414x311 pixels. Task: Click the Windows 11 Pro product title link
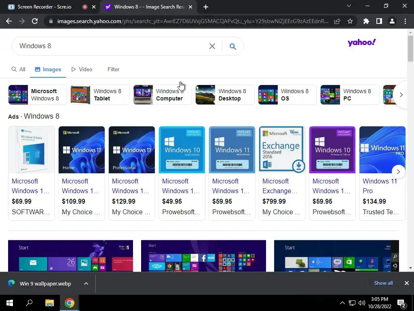[380, 186]
